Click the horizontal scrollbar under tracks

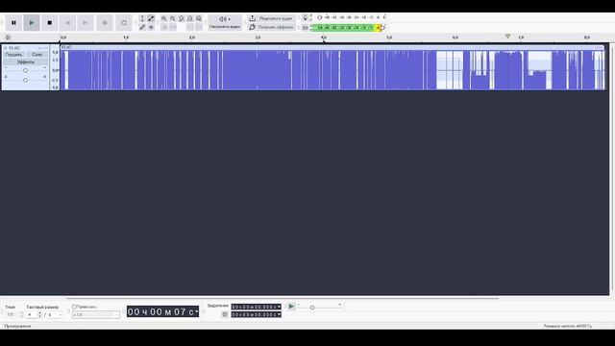[x=283, y=298]
